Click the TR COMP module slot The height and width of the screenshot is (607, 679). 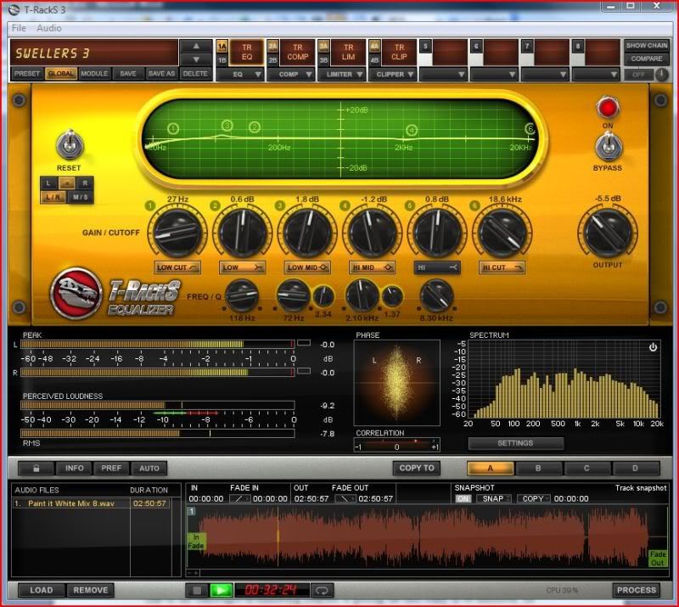[x=298, y=53]
